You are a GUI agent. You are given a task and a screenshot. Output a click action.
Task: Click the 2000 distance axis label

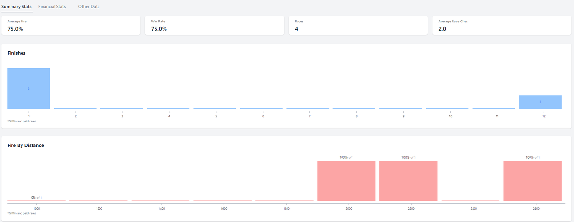point(349,209)
